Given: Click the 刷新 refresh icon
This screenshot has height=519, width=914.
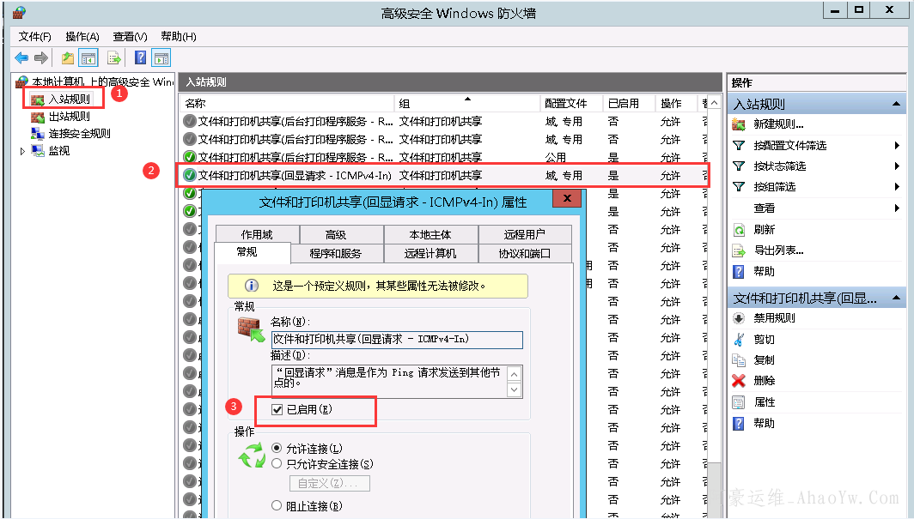Looking at the screenshot, I should [x=739, y=229].
